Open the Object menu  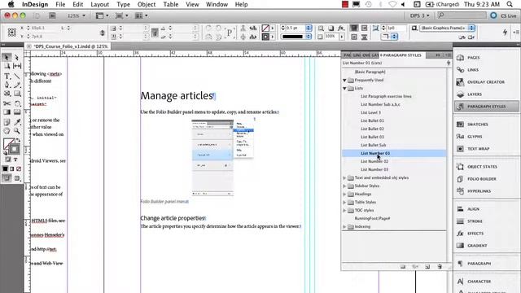147,4
